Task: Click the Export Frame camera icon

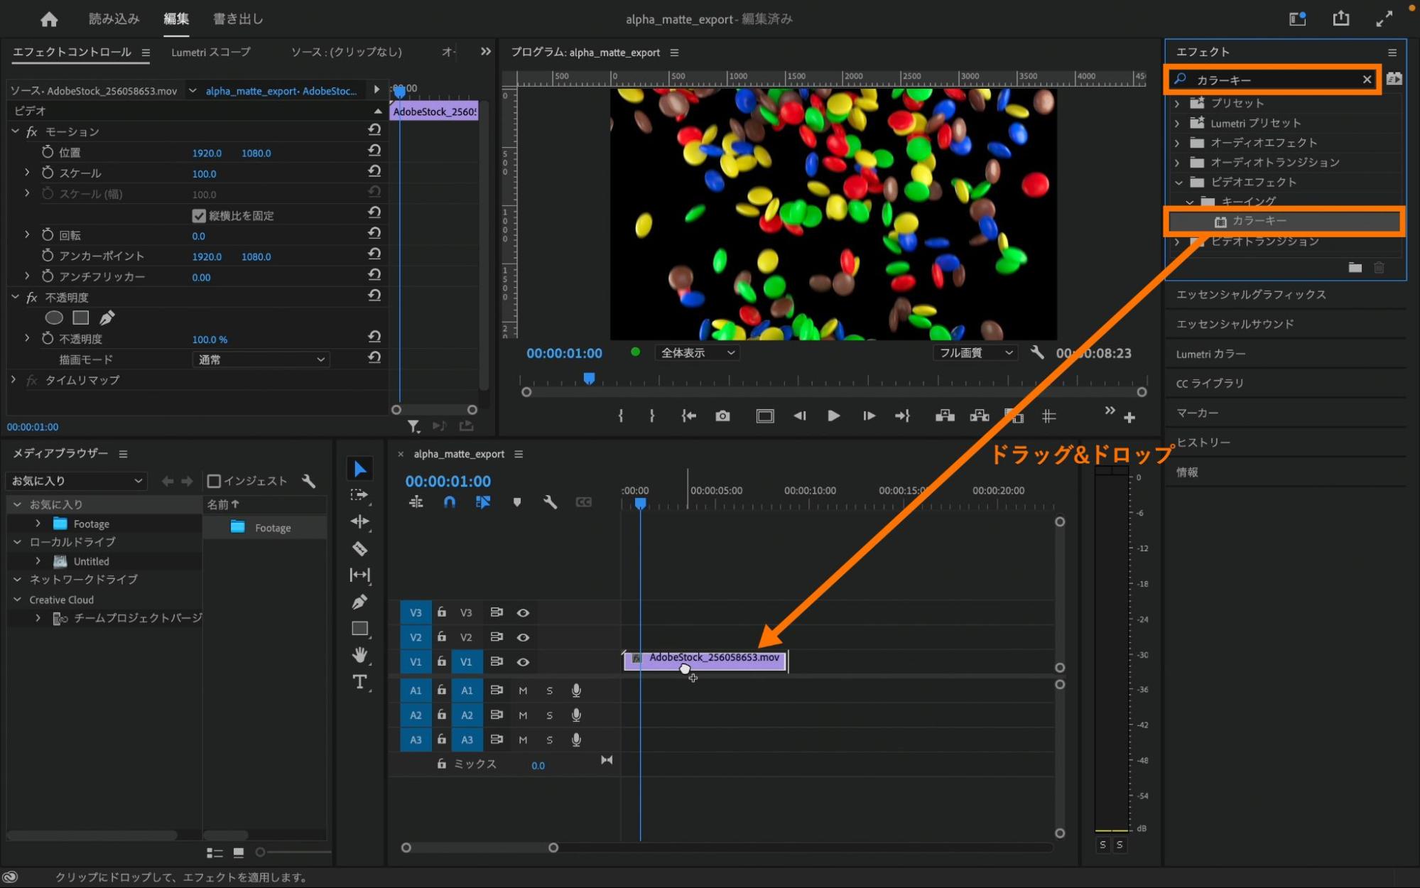Action: coord(722,416)
